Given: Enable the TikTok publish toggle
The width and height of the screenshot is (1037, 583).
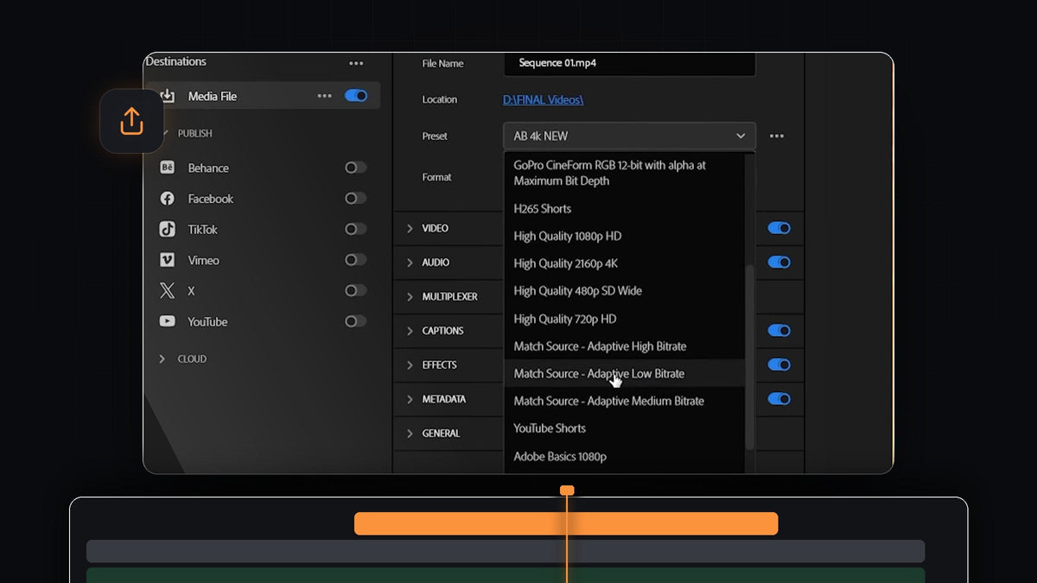Looking at the screenshot, I should [x=356, y=229].
